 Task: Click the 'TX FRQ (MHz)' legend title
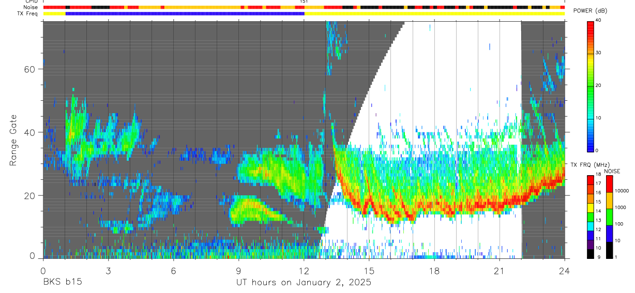click(590, 165)
